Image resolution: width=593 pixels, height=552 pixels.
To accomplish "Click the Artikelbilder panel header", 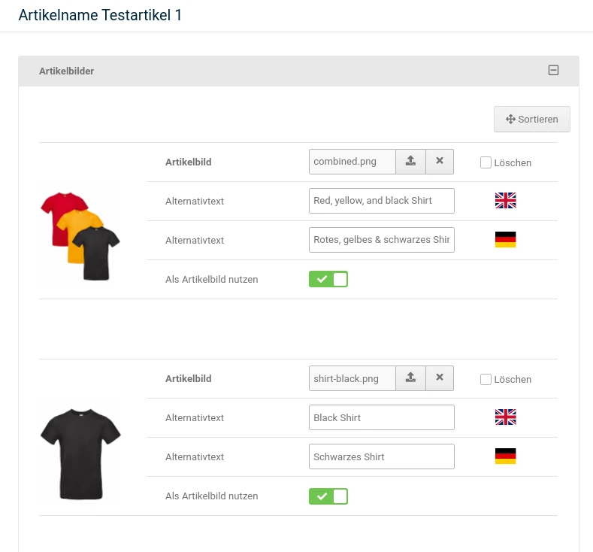I will click(x=299, y=71).
